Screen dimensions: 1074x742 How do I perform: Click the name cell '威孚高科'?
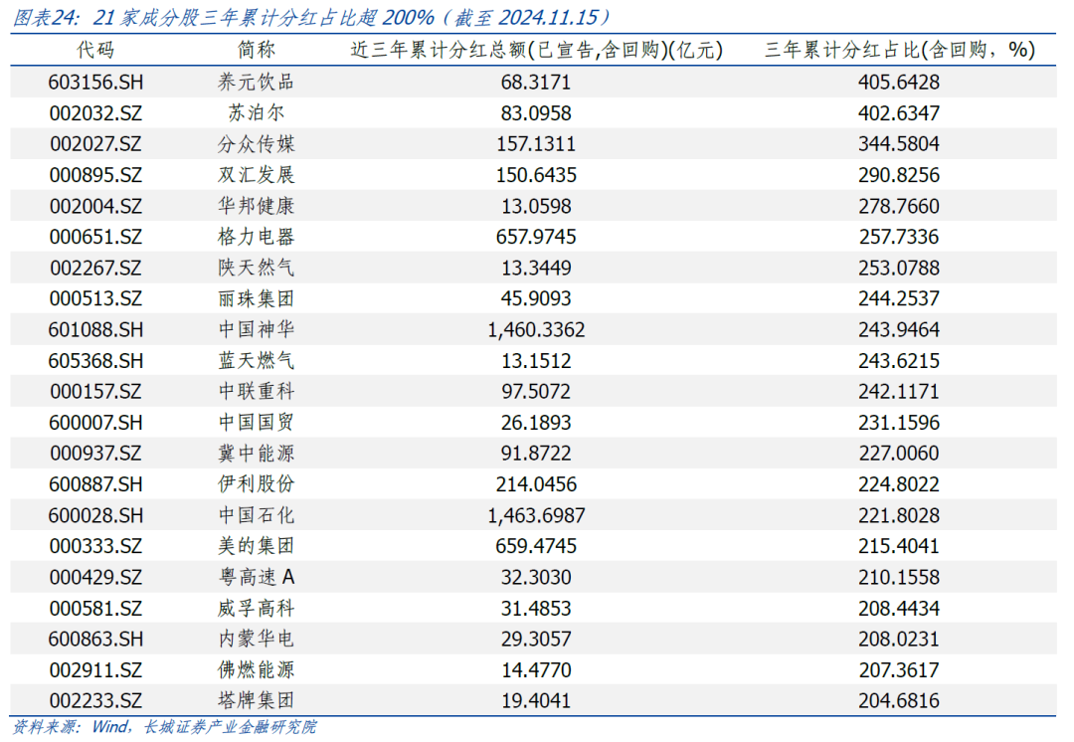[x=257, y=609]
